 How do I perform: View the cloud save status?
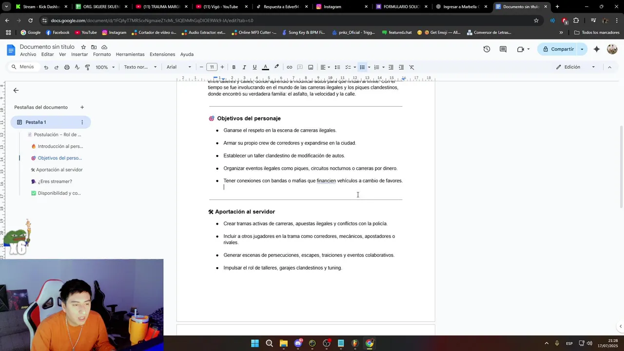point(104,47)
